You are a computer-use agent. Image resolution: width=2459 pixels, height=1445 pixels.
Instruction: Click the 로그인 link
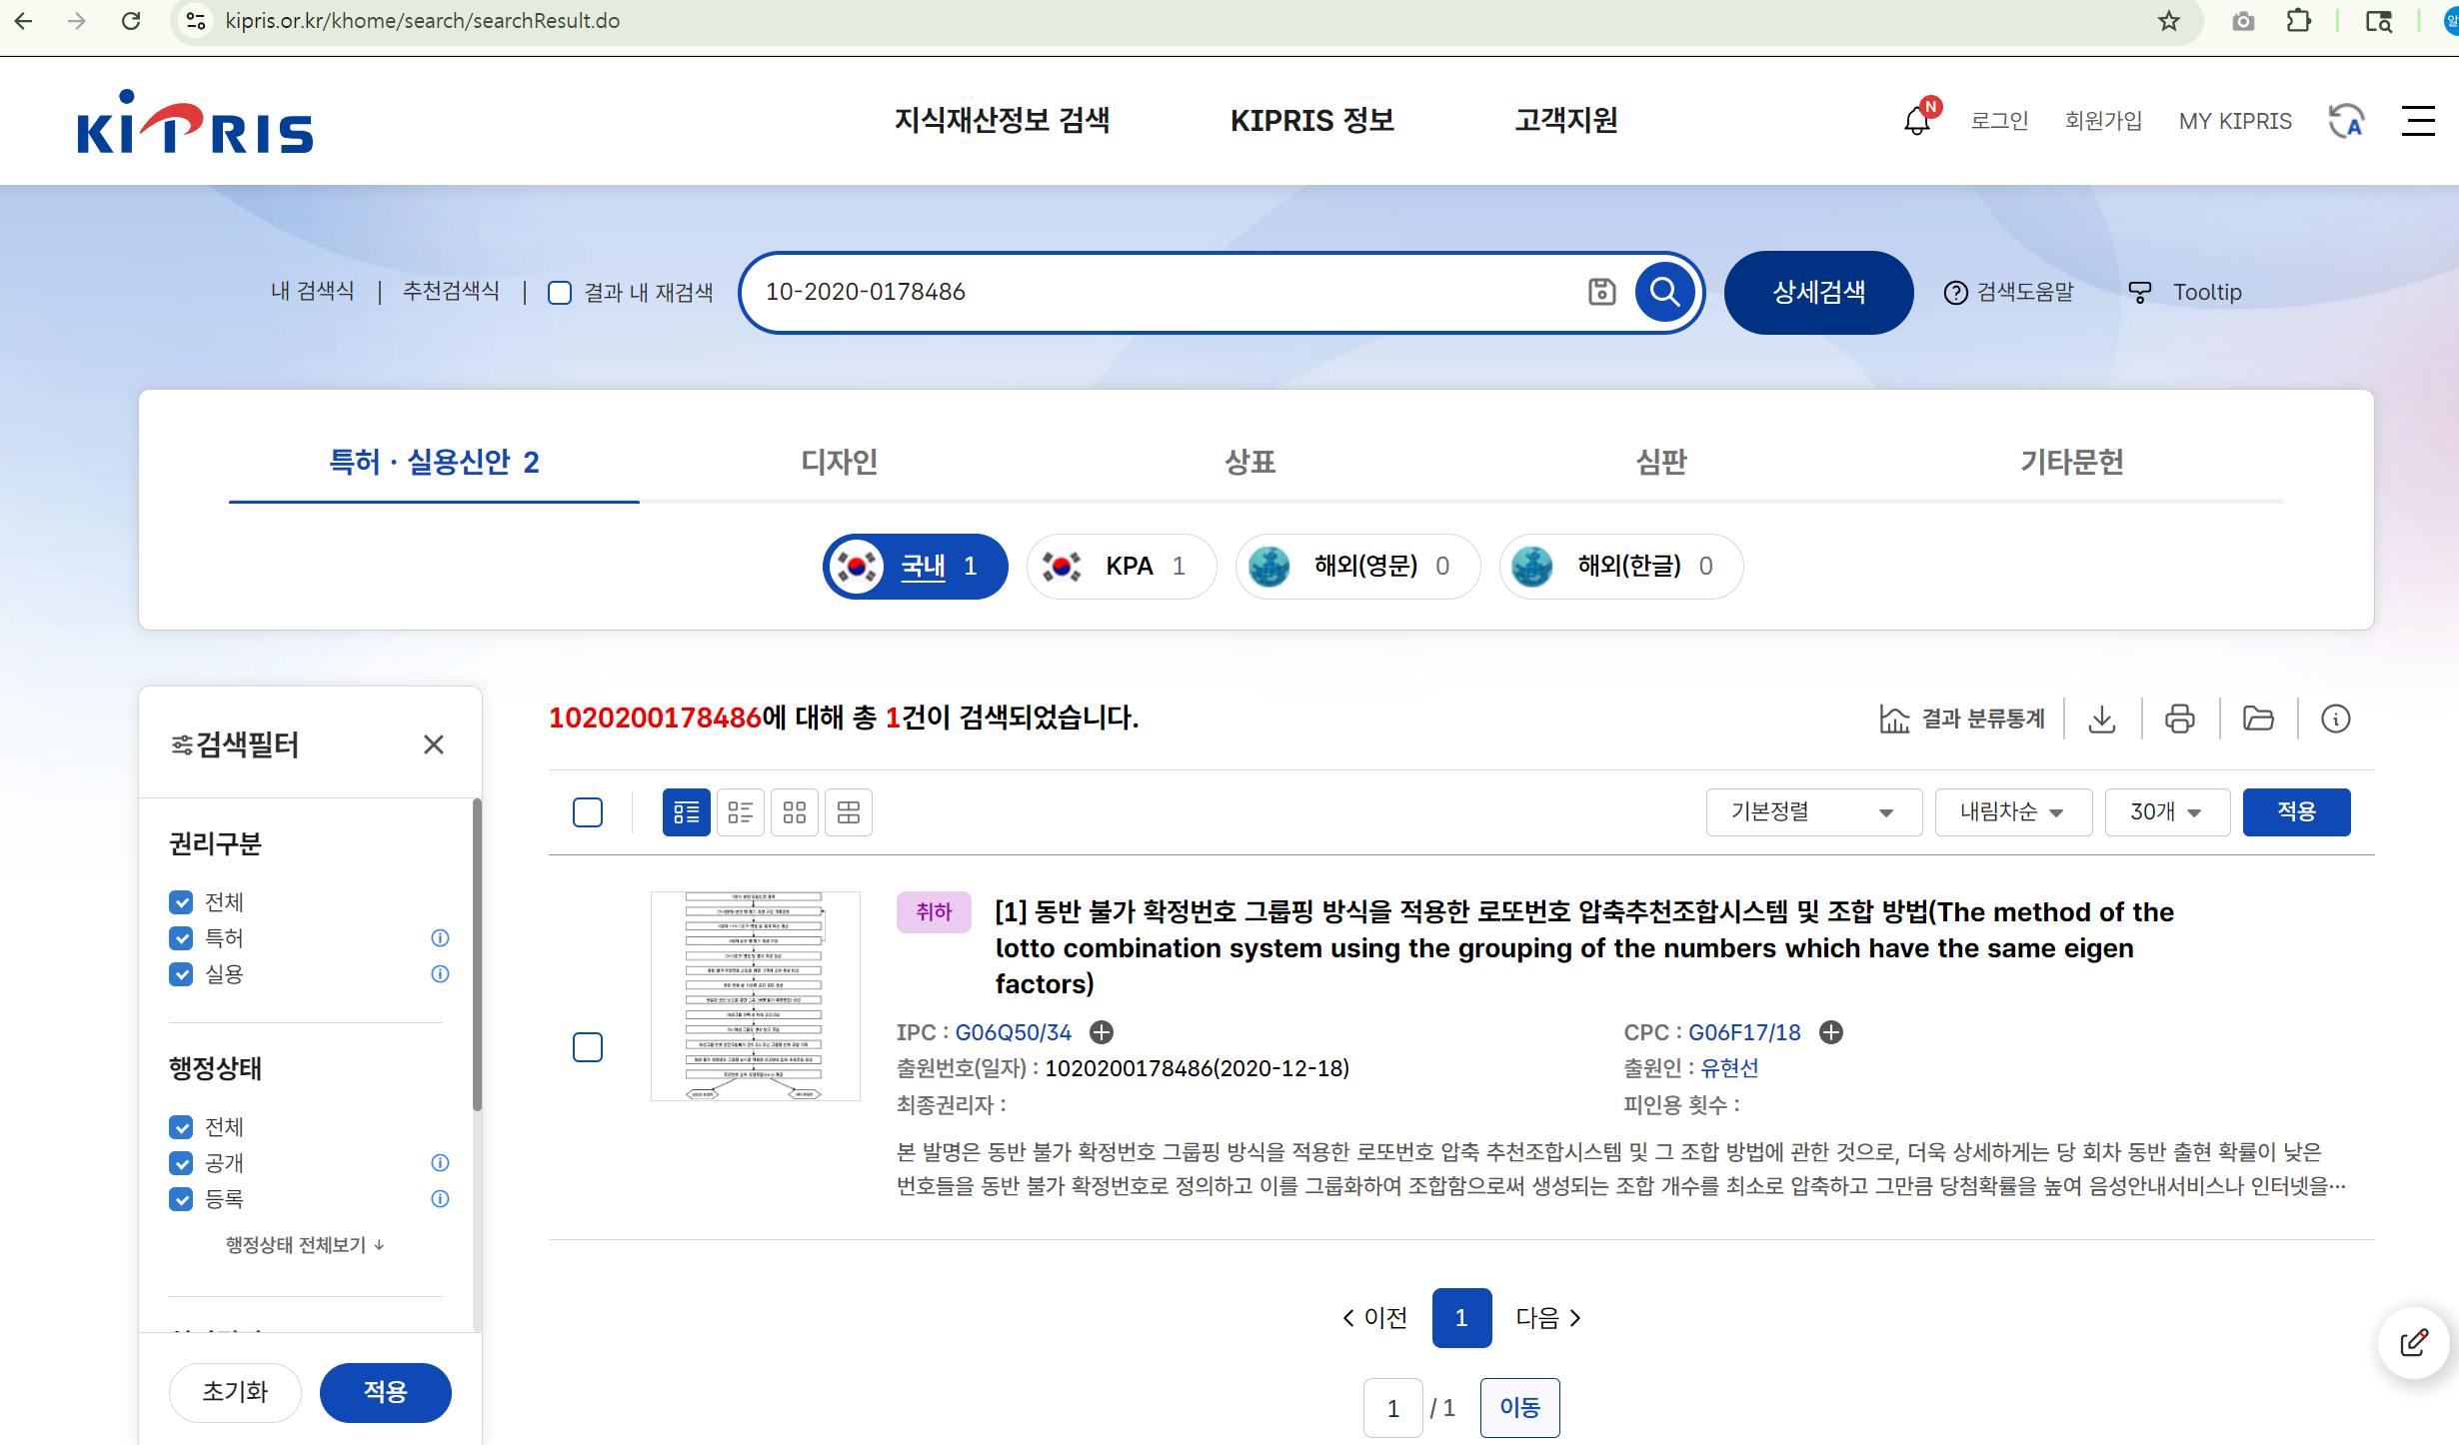coord(1999,121)
